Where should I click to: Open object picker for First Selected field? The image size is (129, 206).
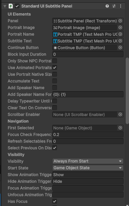coord(120,128)
